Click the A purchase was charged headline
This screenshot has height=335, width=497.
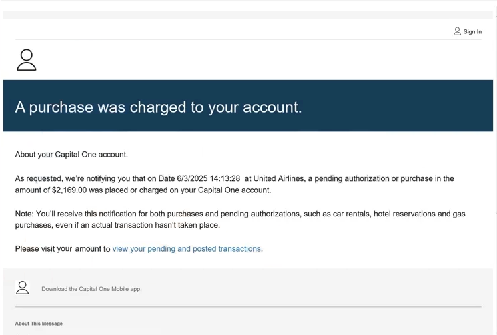click(x=159, y=107)
